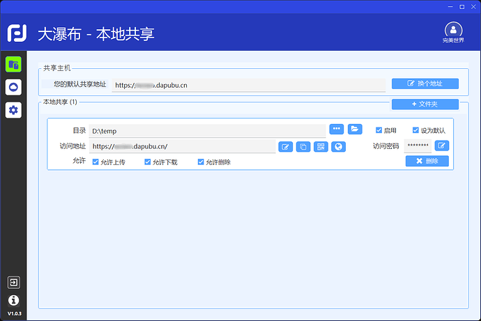The height and width of the screenshot is (321, 481).
Task: Open access address in browser
Action: pos(338,146)
